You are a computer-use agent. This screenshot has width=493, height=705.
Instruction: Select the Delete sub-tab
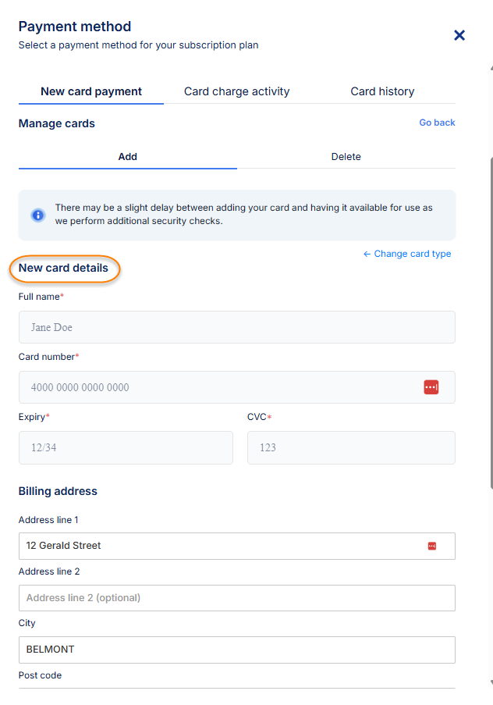tap(346, 156)
